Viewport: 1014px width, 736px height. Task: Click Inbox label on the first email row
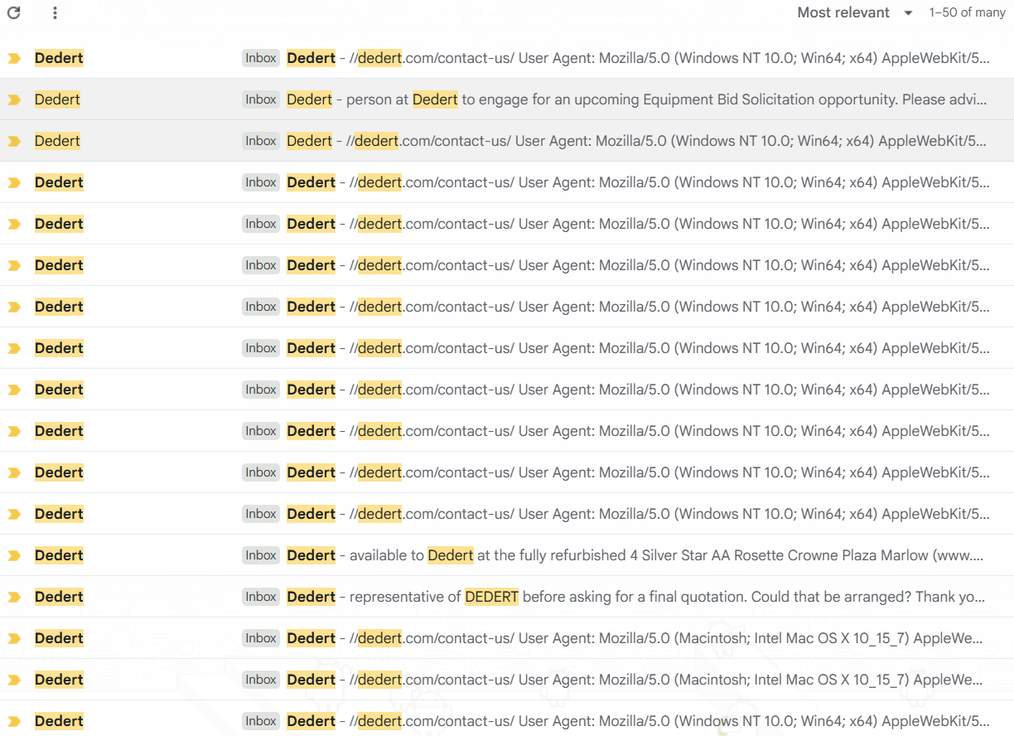pos(261,58)
